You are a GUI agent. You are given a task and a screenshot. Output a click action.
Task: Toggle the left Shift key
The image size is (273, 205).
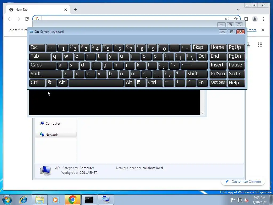click(46, 74)
